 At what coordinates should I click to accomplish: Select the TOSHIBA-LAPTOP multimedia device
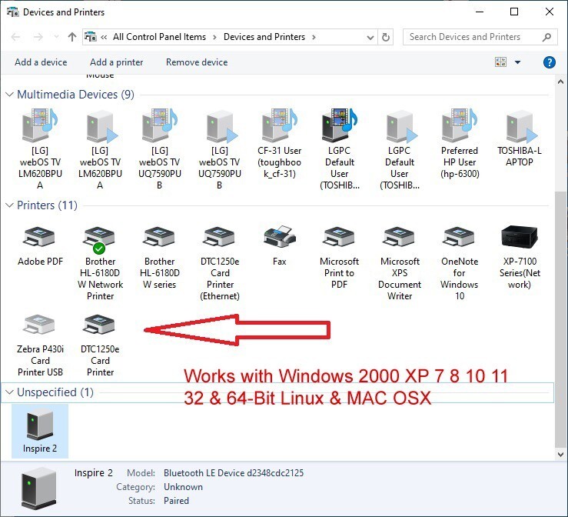pyautogui.click(x=519, y=129)
